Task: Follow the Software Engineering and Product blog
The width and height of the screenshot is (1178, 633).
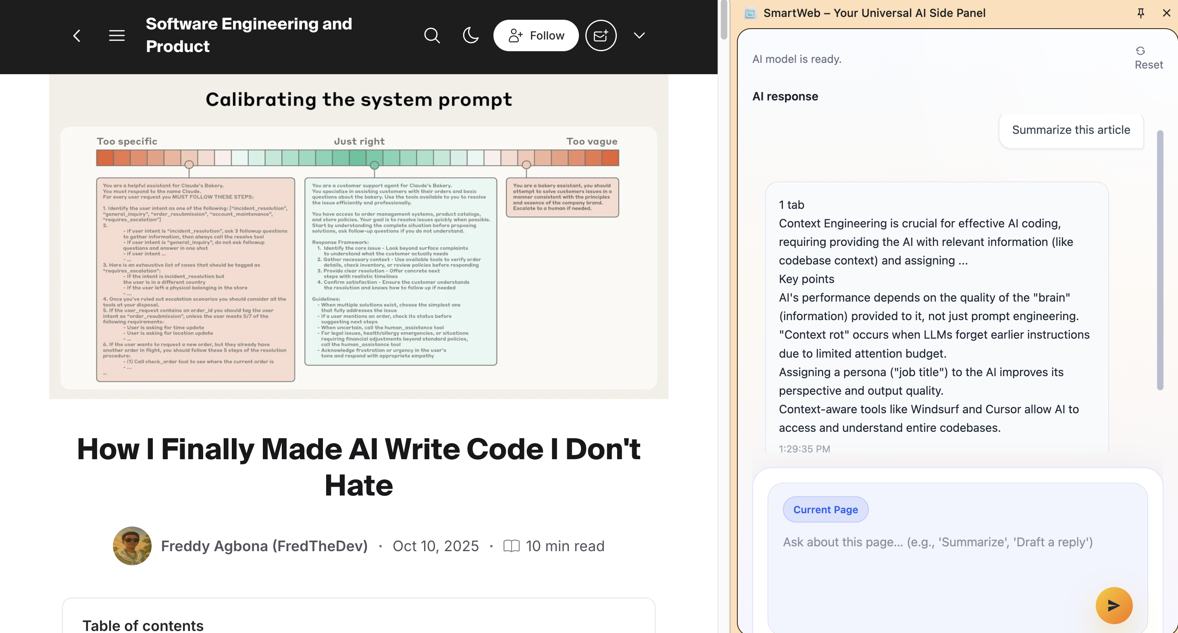Action: coord(536,35)
